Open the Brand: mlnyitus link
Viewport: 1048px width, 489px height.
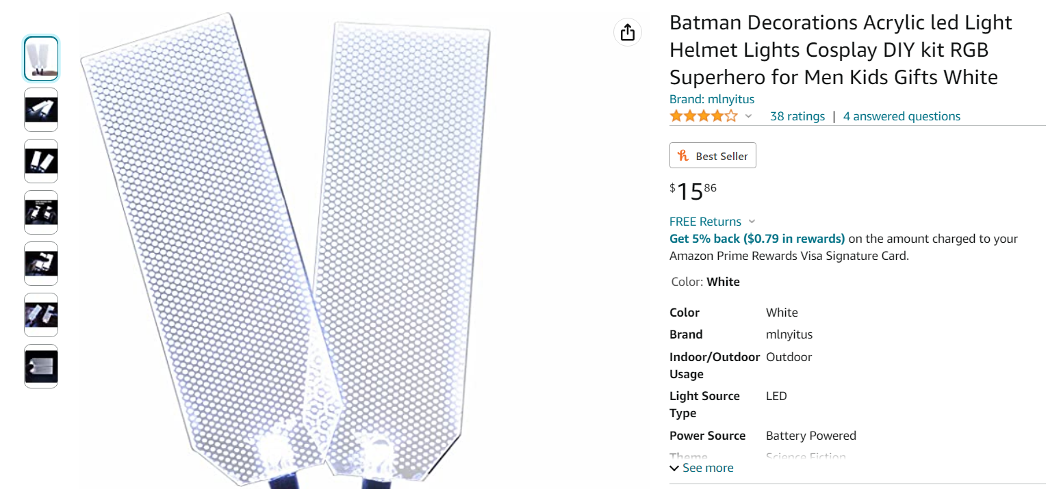click(712, 99)
